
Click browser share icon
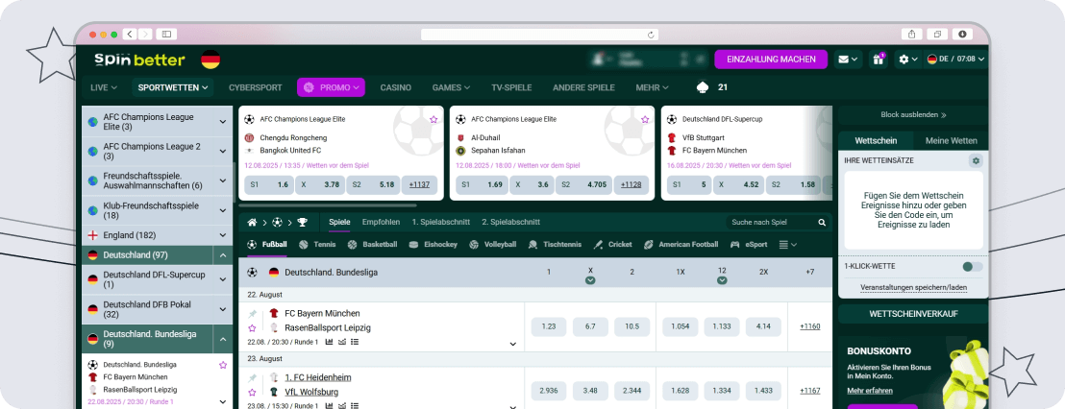pyautogui.click(x=911, y=34)
